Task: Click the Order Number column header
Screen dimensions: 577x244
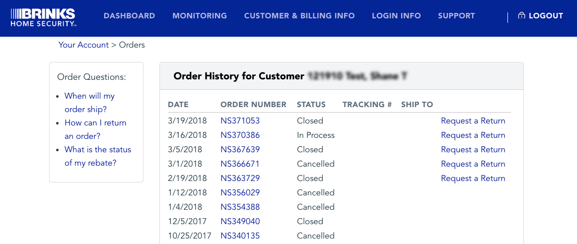Action: coord(253,104)
